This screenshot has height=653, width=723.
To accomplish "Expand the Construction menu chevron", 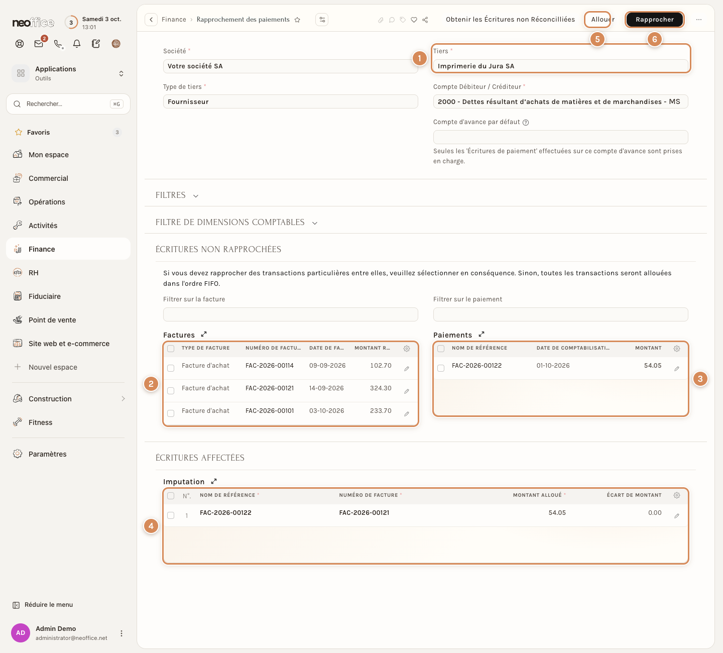I will 123,399.
